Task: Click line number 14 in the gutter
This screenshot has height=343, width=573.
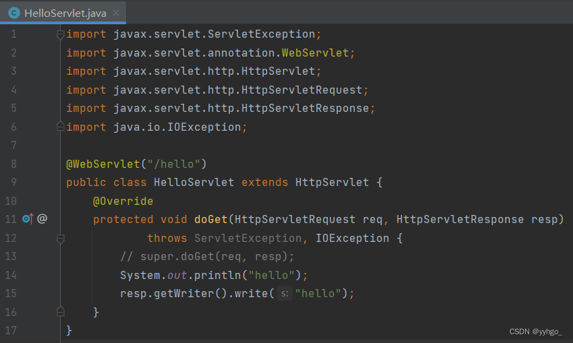Action: coord(11,275)
